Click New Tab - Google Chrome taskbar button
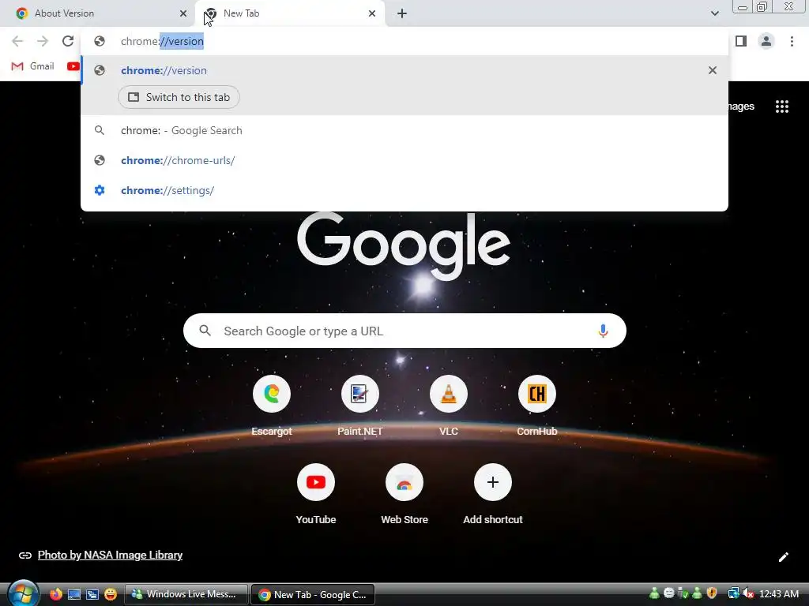The width and height of the screenshot is (809, 606). point(313,594)
